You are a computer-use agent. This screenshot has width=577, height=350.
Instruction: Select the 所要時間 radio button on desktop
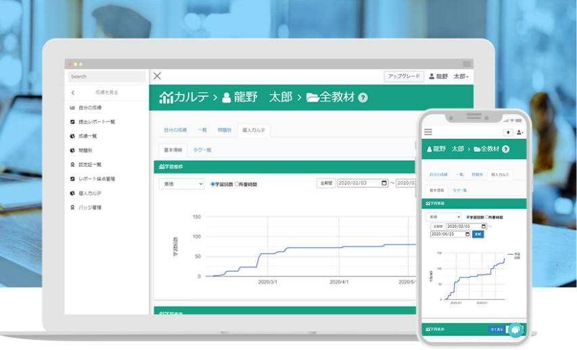(x=237, y=184)
